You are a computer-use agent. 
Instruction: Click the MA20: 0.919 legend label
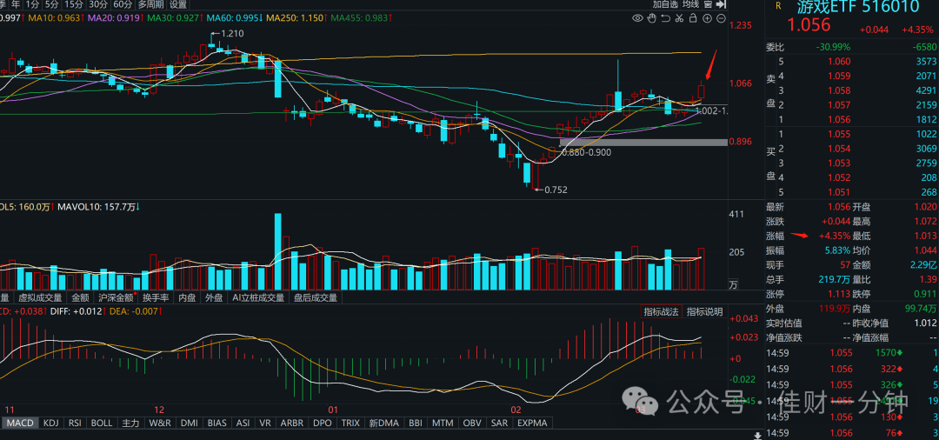pyautogui.click(x=113, y=18)
